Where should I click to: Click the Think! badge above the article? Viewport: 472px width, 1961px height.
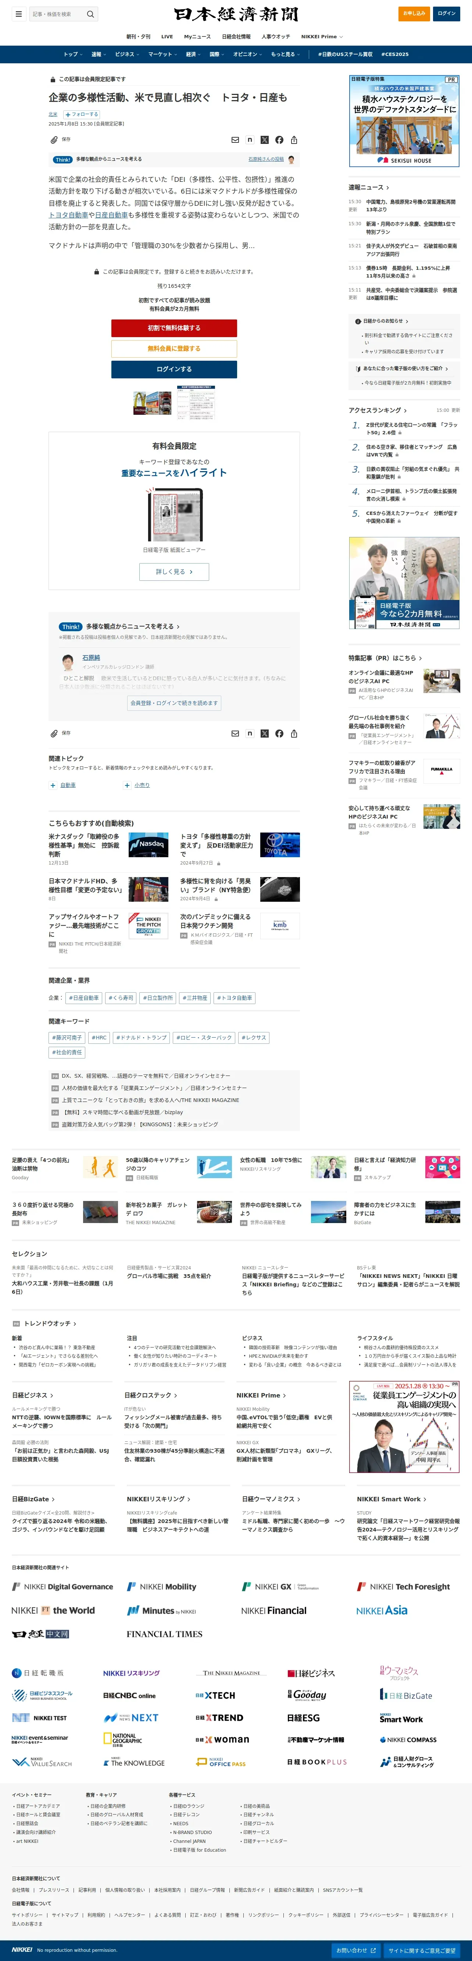(62, 160)
